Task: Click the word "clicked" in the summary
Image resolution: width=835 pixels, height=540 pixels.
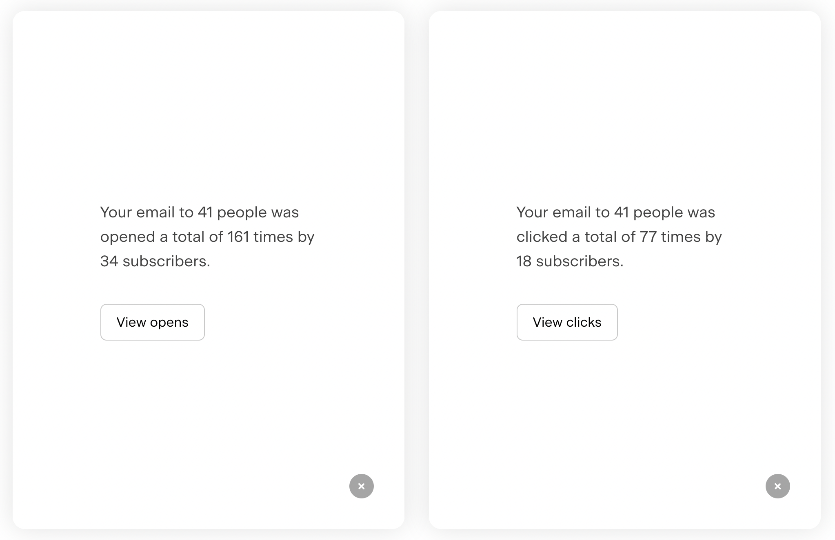Action: 542,237
